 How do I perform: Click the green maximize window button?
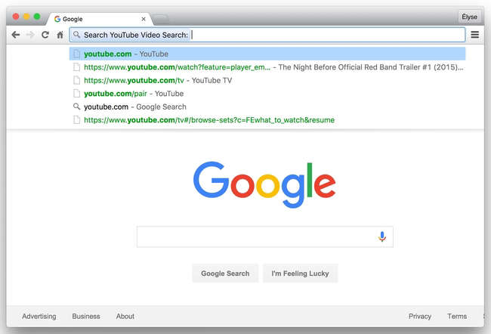click(37, 17)
